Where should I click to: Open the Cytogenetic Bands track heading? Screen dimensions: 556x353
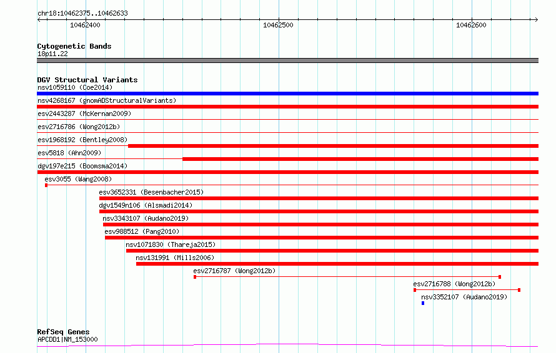(74, 46)
